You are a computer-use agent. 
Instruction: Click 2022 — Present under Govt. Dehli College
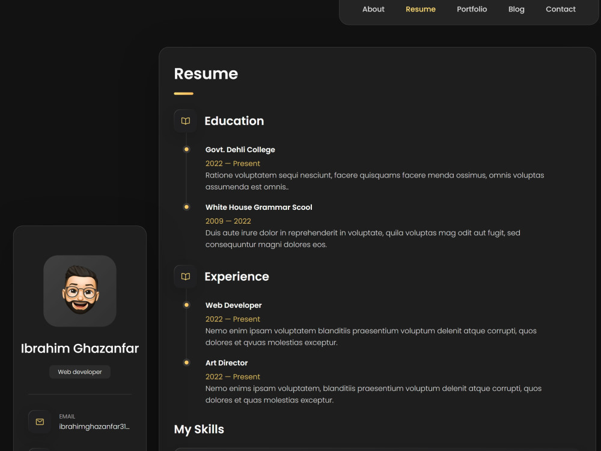[x=233, y=164]
